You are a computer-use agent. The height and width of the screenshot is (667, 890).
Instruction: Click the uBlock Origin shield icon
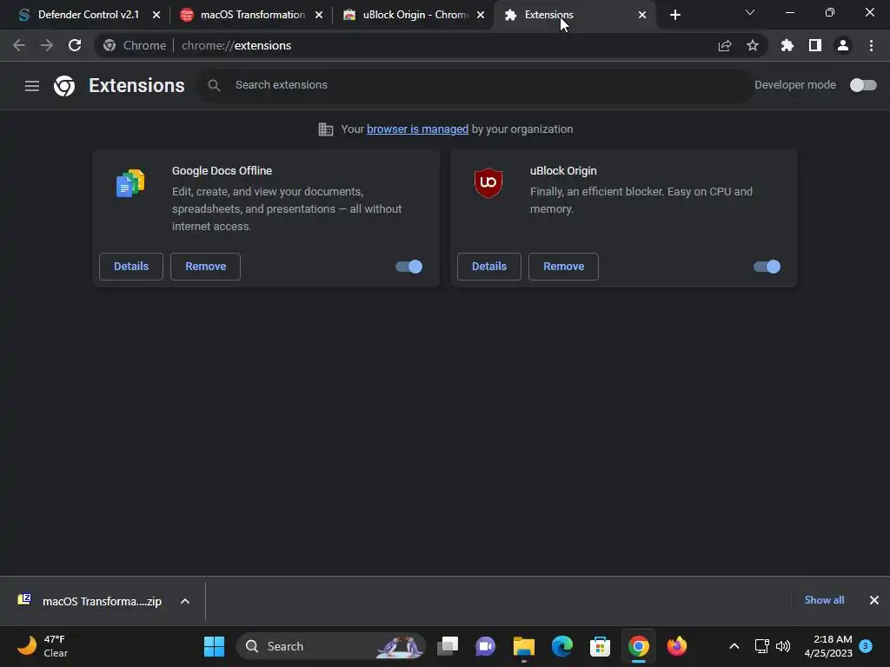coord(488,182)
